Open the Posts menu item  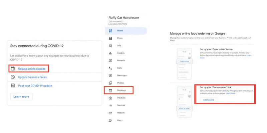[120, 38]
